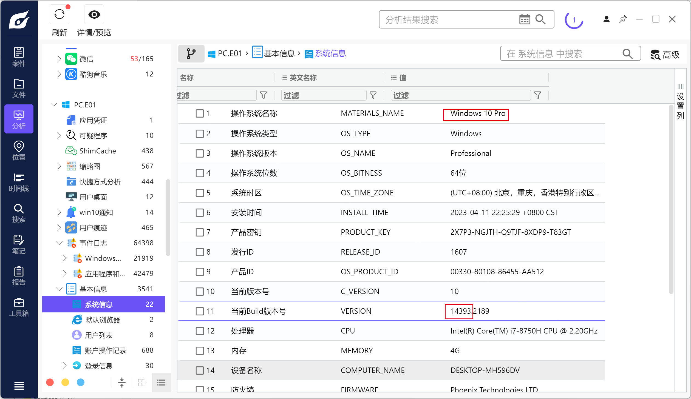
Task: Select the 分析 sidebar section
Action: (19, 119)
